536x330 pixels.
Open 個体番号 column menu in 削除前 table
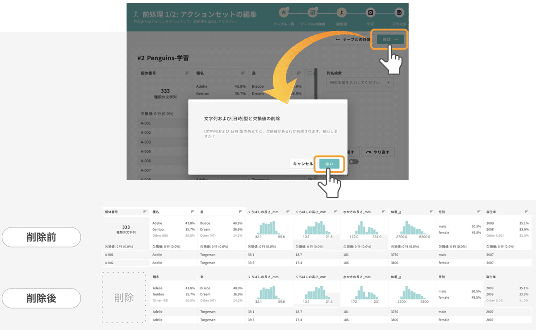(x=145, y=212)
